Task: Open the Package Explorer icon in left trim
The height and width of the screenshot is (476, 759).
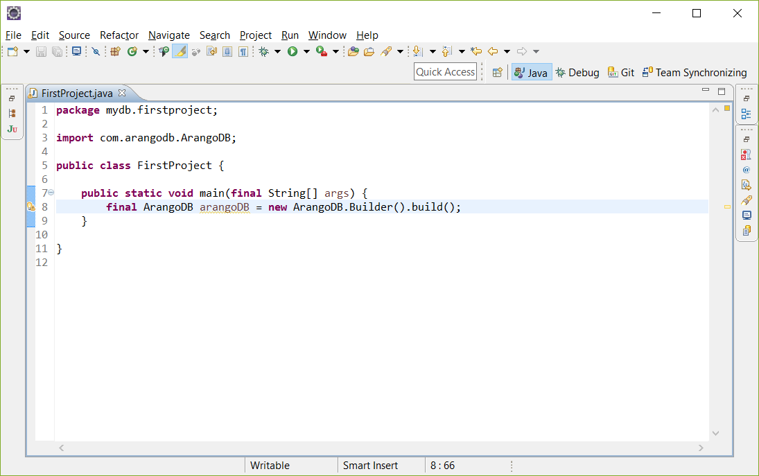Action: coord(12,113)
